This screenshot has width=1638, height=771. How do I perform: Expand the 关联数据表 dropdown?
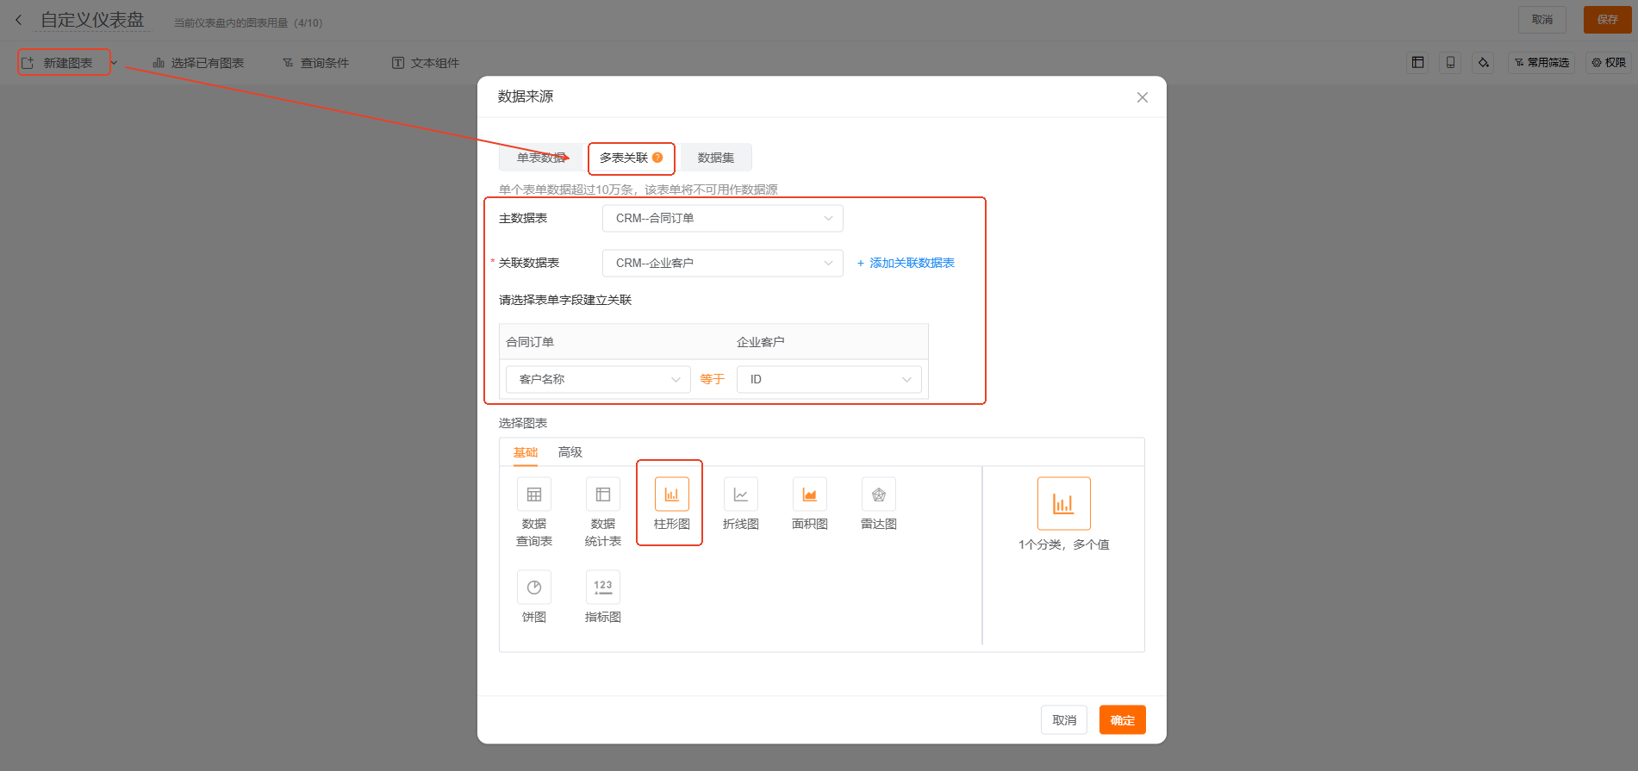(722, 264)
